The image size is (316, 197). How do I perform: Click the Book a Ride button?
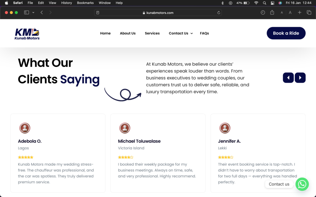[x=286, y=33]
